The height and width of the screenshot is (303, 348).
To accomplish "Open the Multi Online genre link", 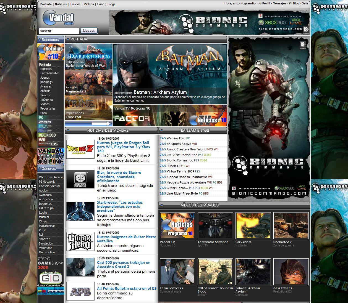I will tap(47, 252).
